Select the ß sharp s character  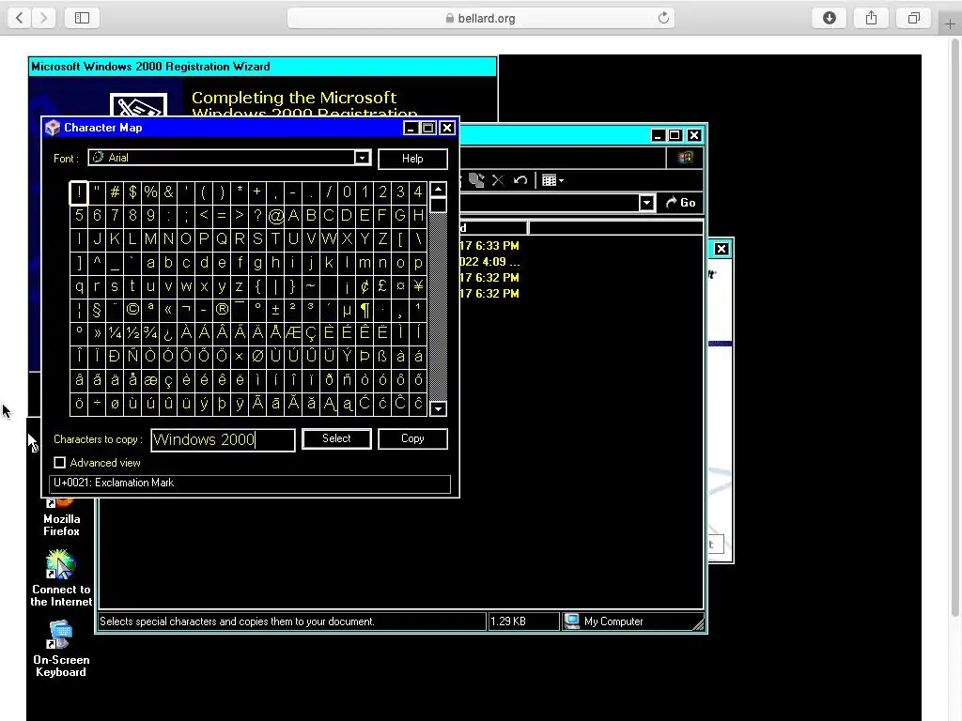[x=382, y=356]
